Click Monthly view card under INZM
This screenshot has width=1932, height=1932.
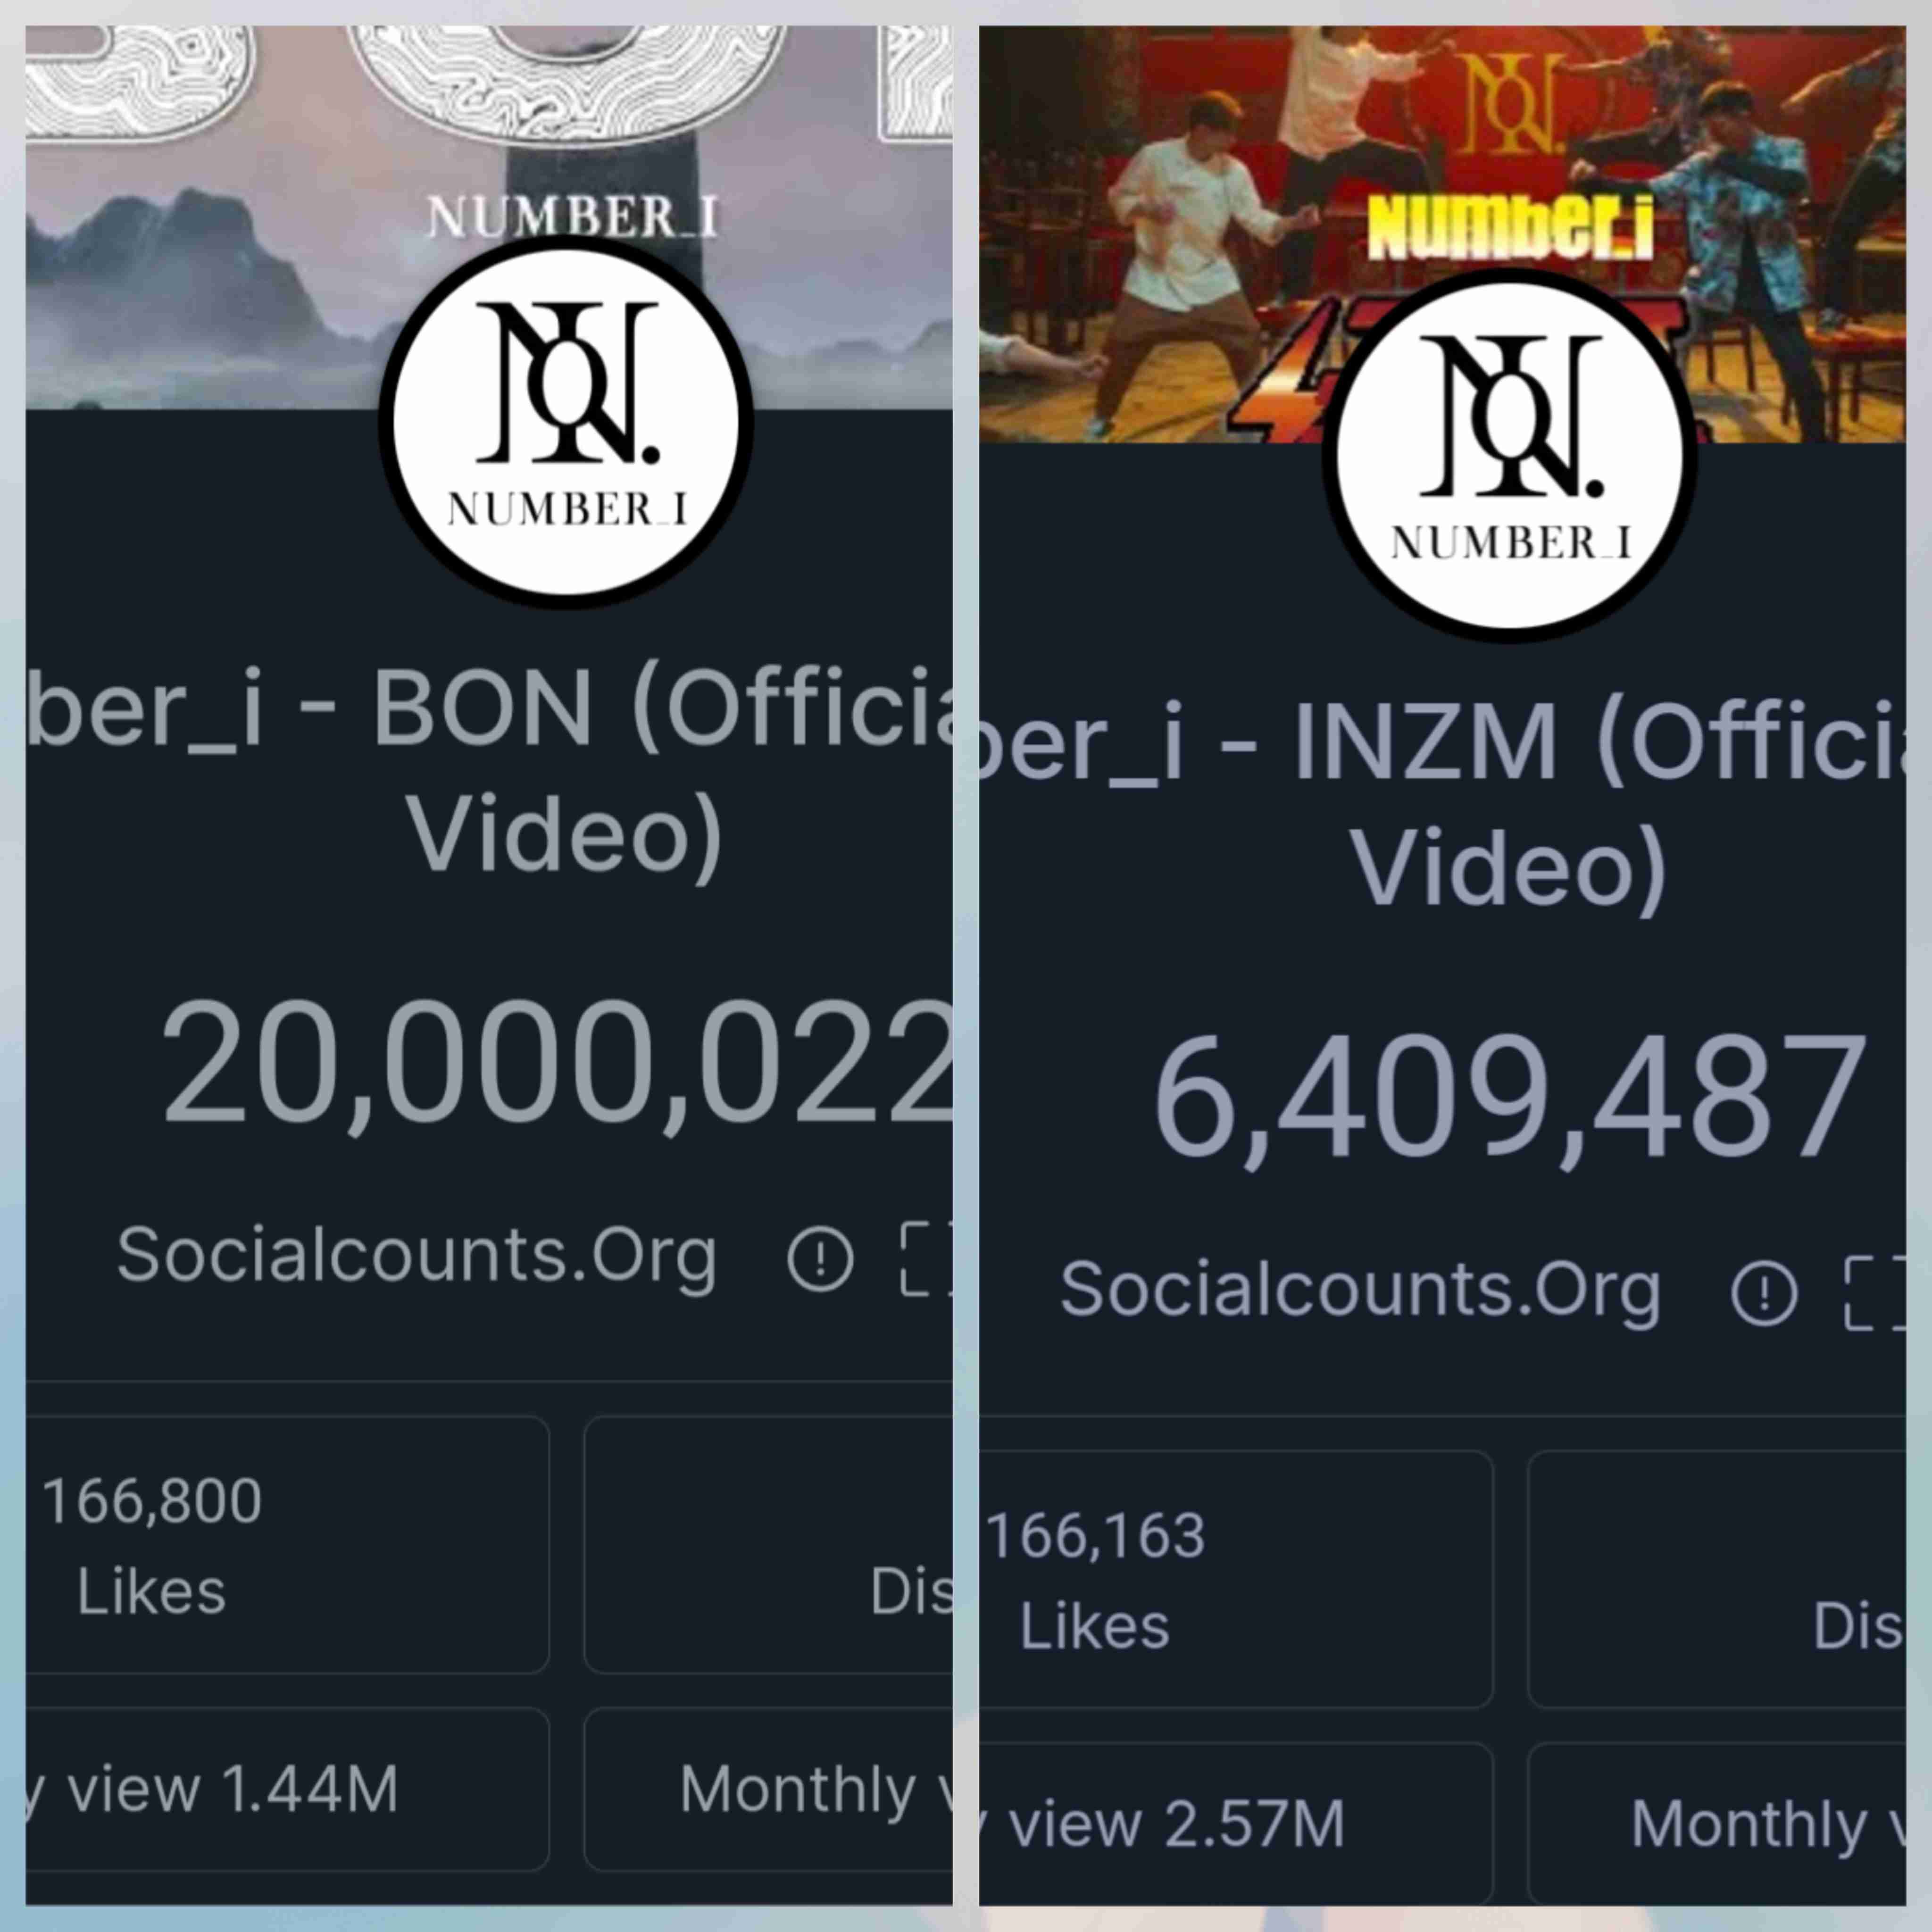coord(1717,1824)
